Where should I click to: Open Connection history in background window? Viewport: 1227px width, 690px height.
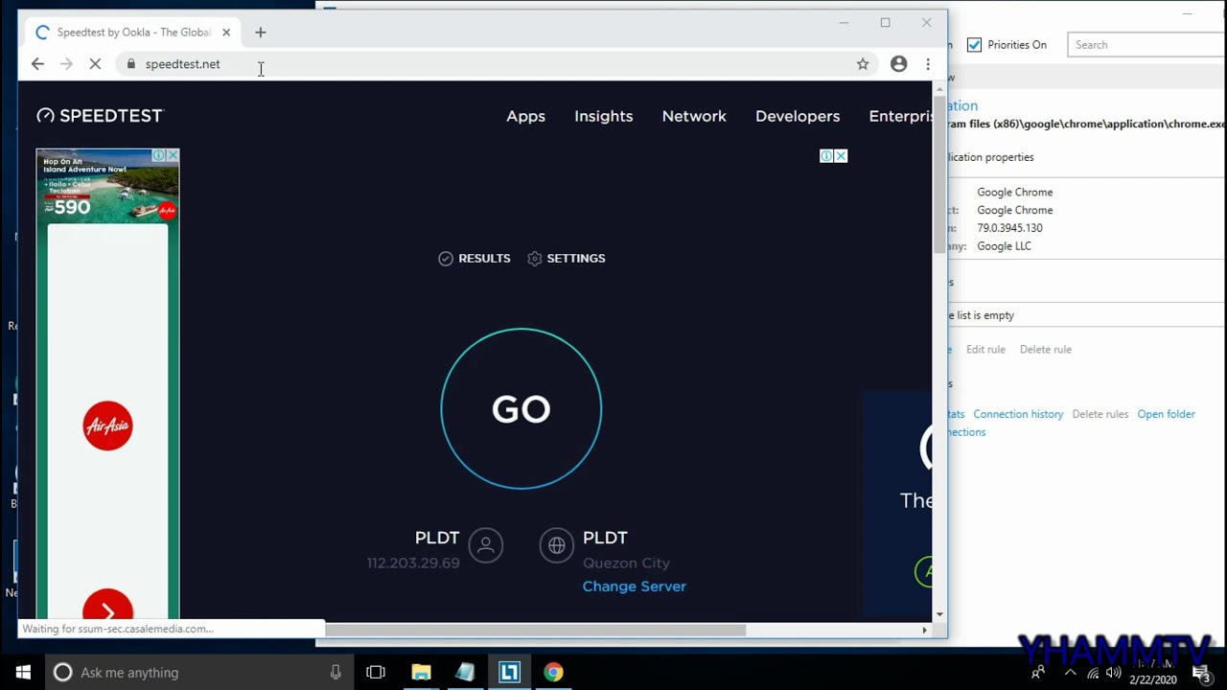(1018, 414)
